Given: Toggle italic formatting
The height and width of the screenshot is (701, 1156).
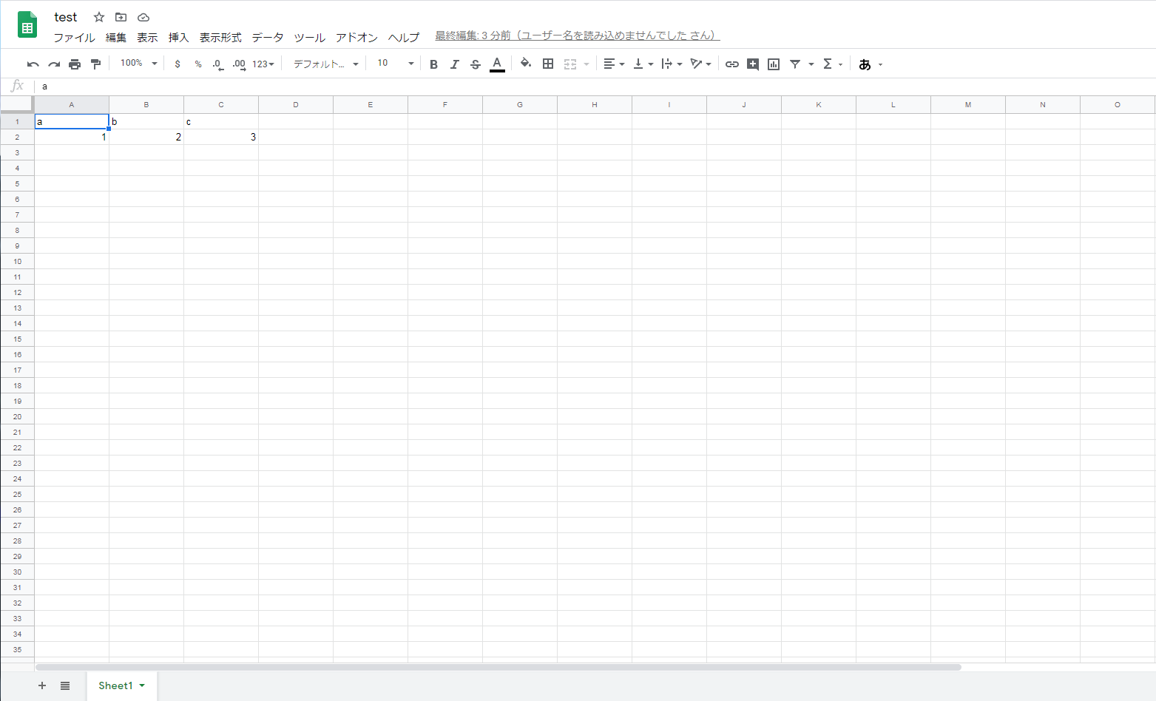Looking at the screenshot, I should point(454,64).
